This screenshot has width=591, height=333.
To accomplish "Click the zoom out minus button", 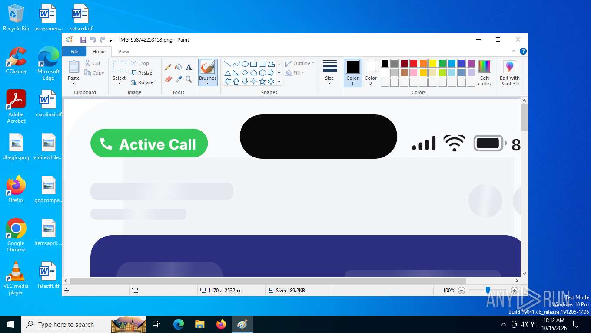I will coord(462,291).
